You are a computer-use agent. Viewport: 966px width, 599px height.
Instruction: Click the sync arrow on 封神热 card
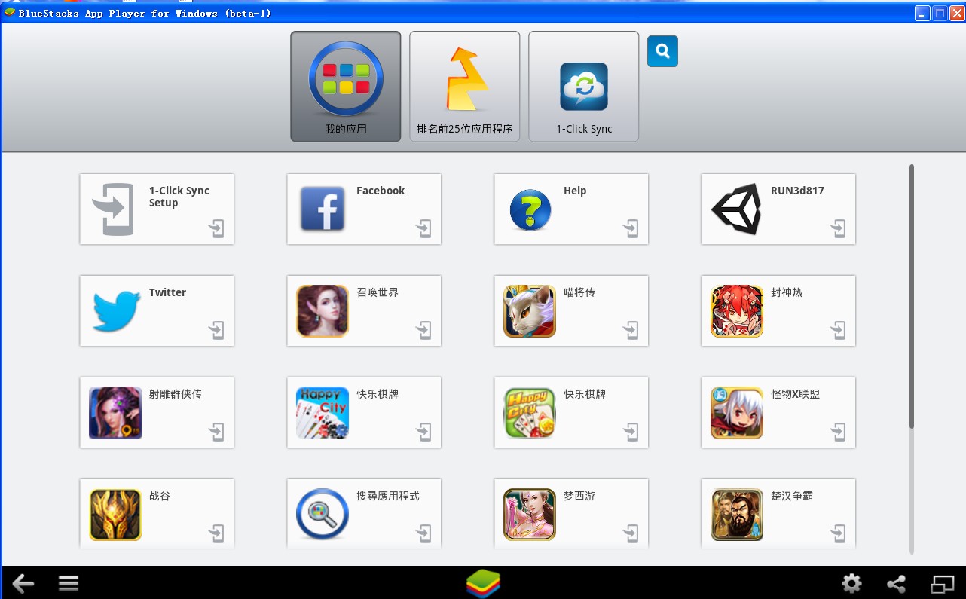[838, 330]
